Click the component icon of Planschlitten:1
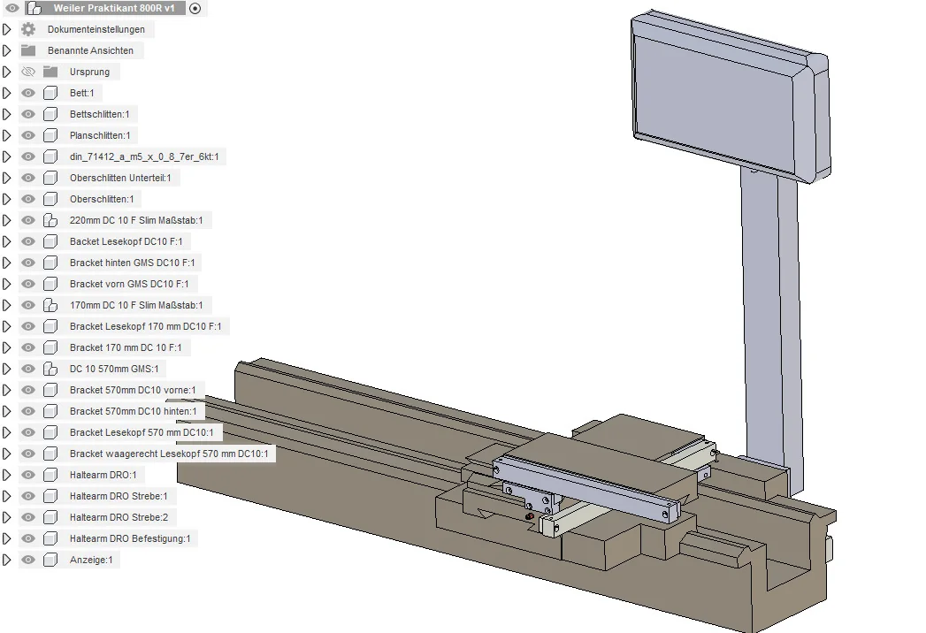This screenshot has width=926, height=633. [x=50, y=135]
